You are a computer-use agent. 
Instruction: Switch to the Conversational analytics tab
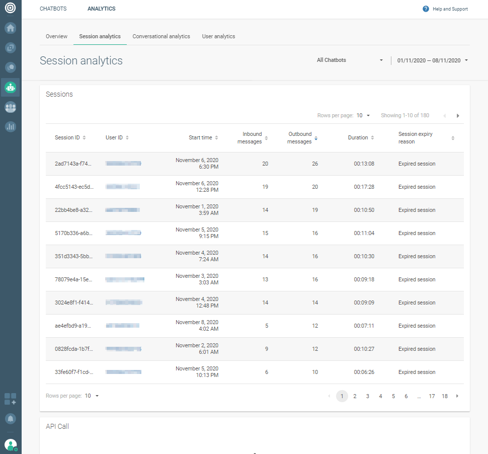coord(161,37)
